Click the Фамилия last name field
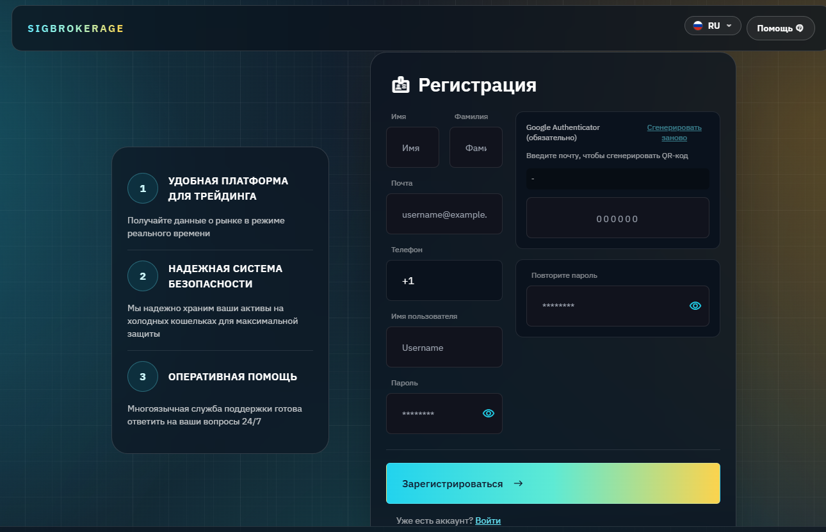 click(x=476, y=147)
